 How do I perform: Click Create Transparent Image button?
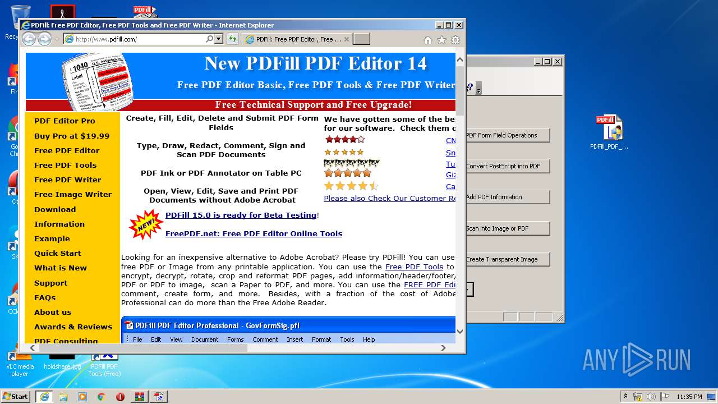click(507, 259)
